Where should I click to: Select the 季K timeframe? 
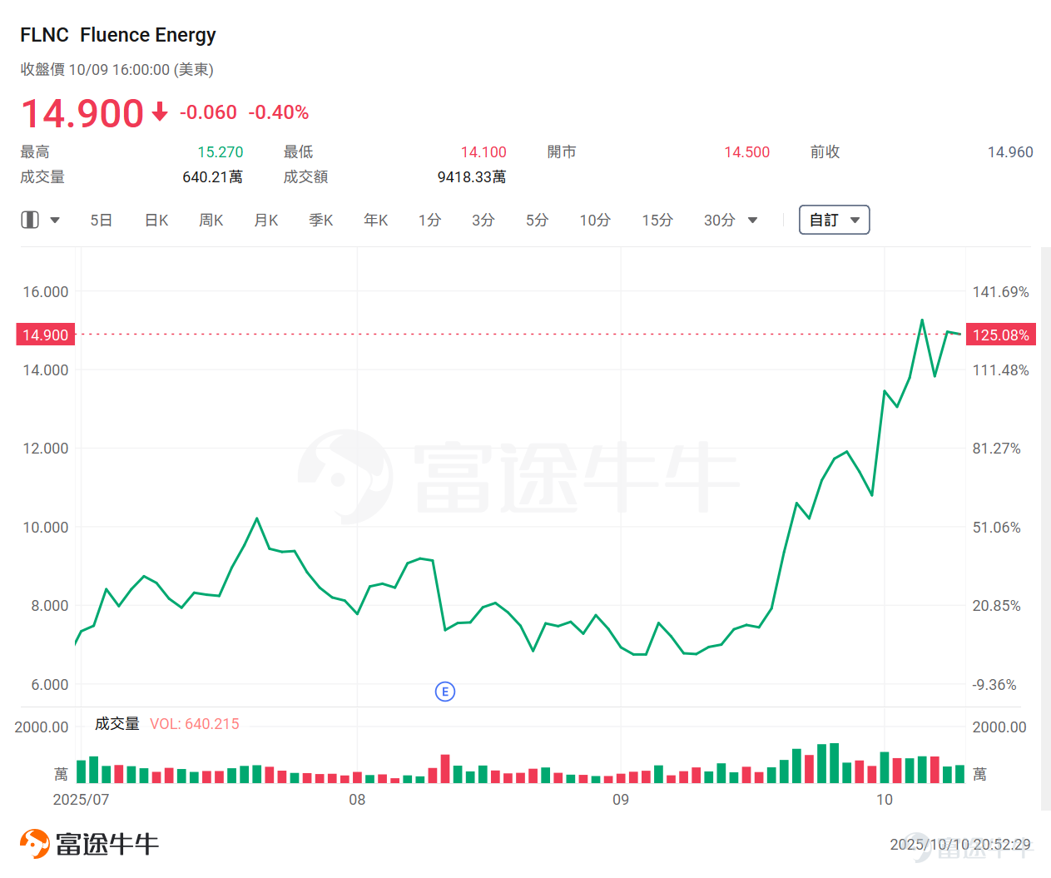point(321,220)
